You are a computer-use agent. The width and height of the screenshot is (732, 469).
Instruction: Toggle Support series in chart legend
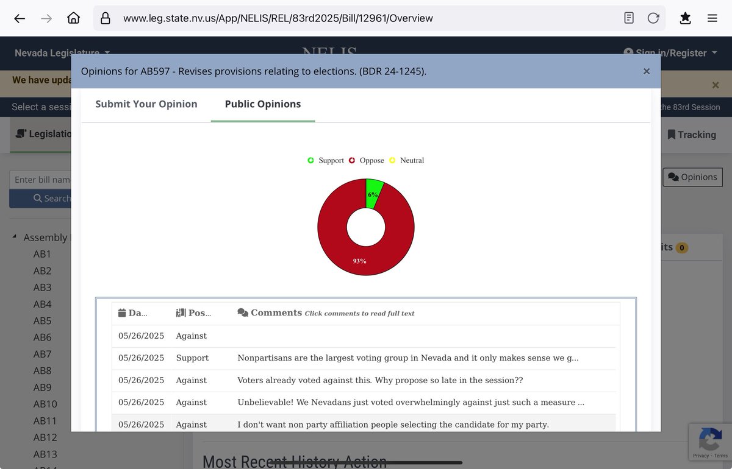click(x=326, y=160)
